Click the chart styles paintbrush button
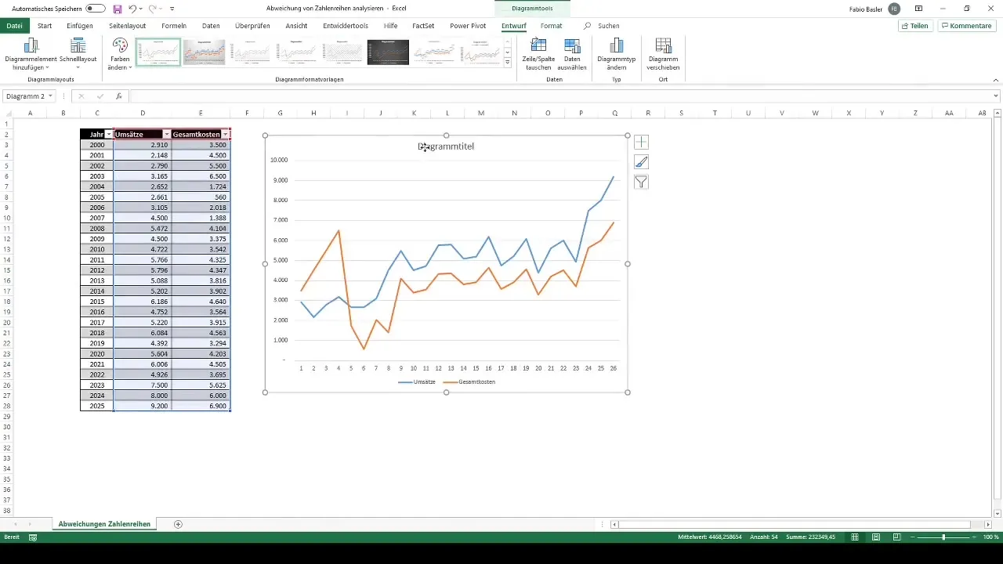Screen dimensions: 1003x564 pyautogui.click(x=641, y=162)
